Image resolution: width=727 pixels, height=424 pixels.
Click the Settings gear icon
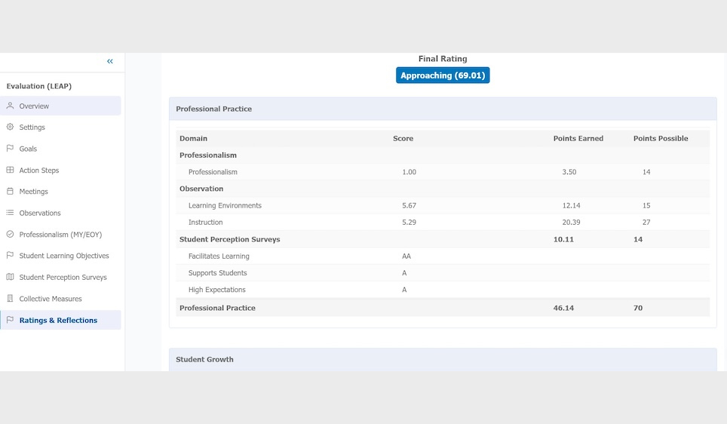(11, 127)
